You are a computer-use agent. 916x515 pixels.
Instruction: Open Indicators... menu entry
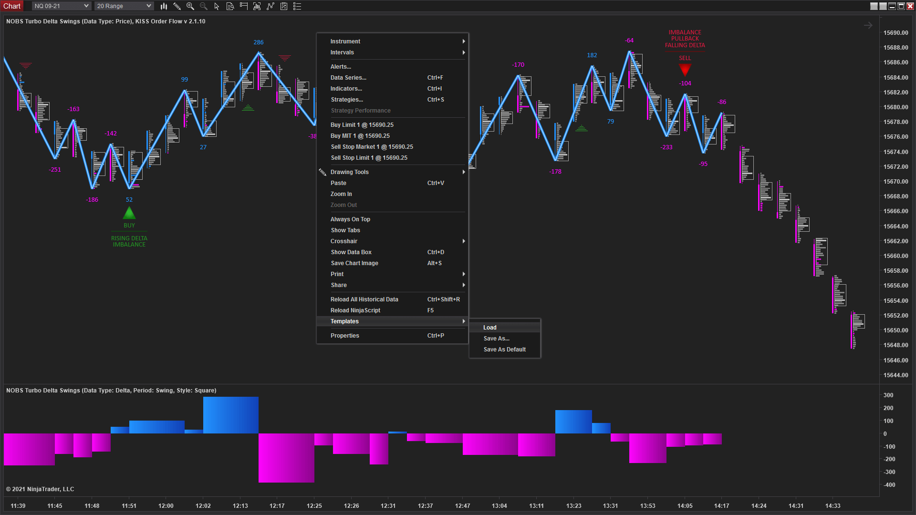[393, 89]
